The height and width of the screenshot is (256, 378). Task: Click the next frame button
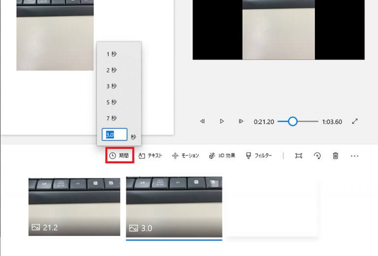[x=241, y=121]
